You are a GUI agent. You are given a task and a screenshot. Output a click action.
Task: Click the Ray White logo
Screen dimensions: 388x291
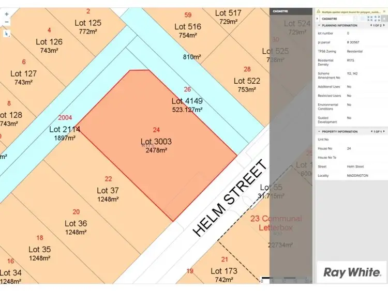(x=351, y=271)
